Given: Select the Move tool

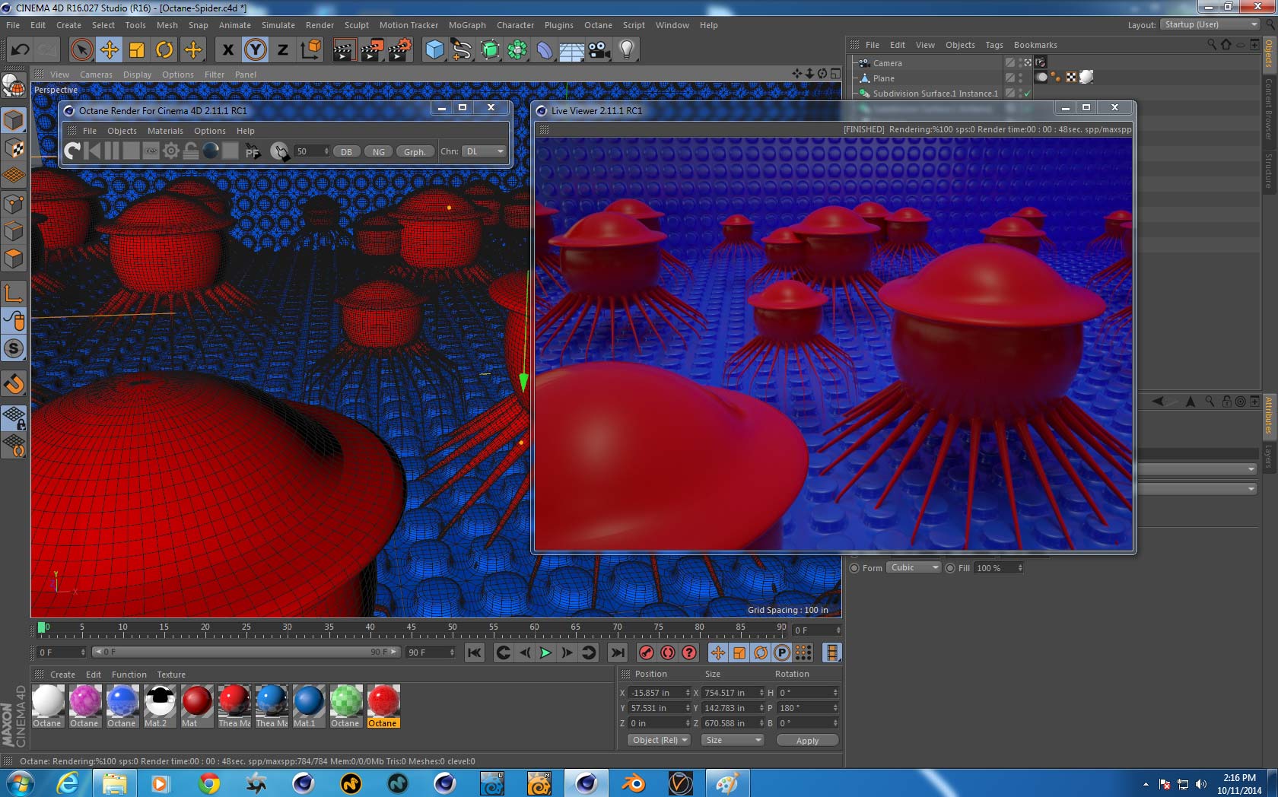Looking at the screenshot, I should point(109,50).
